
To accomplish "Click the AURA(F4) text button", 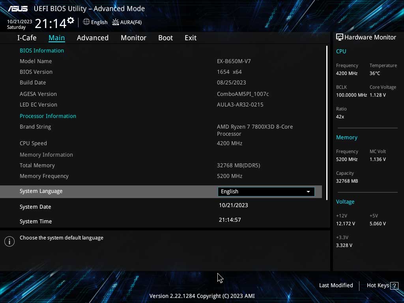I will (x=131, y=22).
